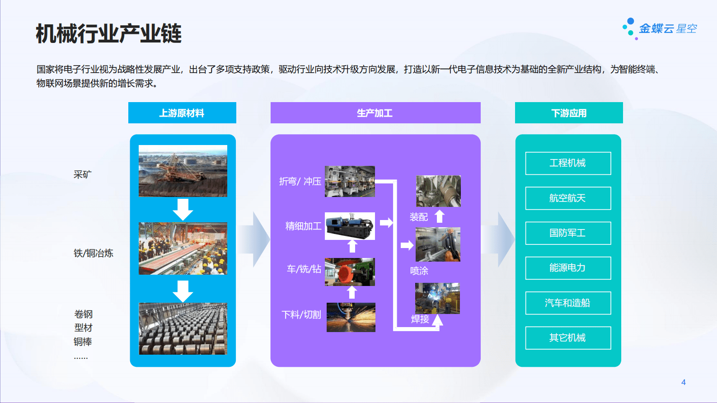Select the 铜棒 label
Viewport: 717px width, 403px height.
click(83, 342)
